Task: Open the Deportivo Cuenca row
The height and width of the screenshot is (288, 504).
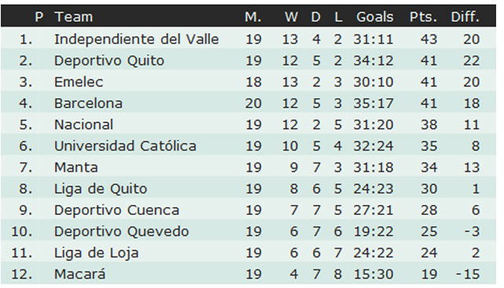Action: [x=248, y=210]
